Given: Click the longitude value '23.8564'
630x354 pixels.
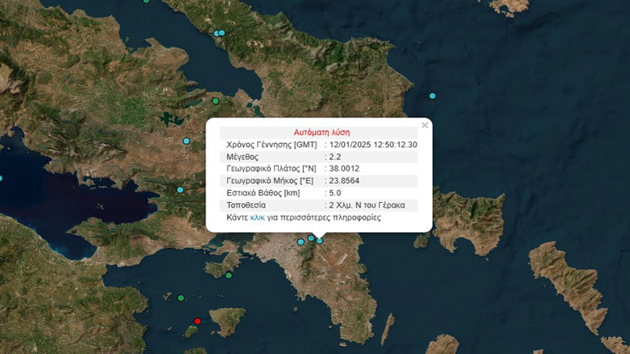Looking at the screenshot, I should tap(344, 180).
